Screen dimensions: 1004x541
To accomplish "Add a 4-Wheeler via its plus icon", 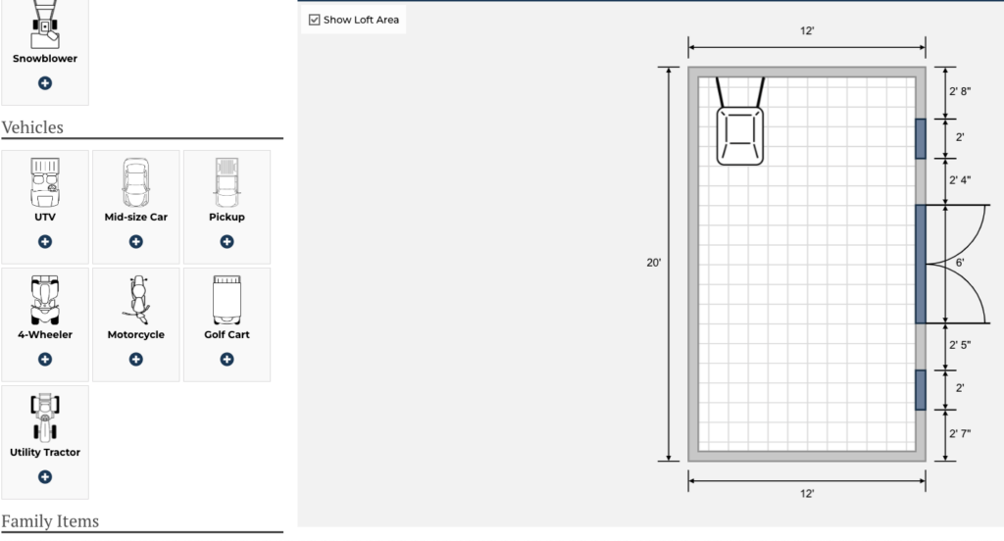I will point(45,359).
